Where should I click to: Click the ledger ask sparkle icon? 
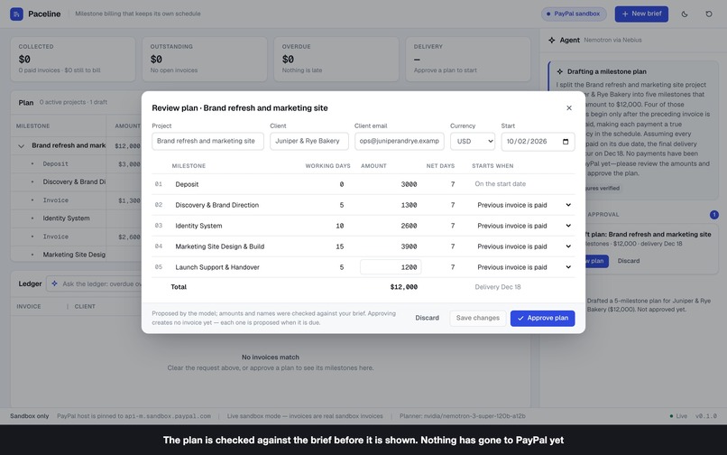tap(54, 283)
